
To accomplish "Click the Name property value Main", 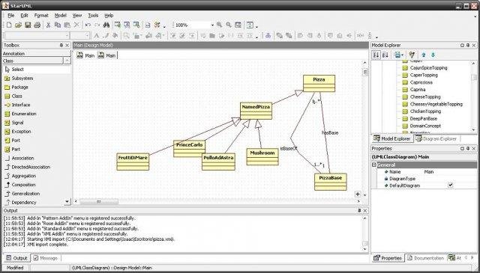I will click(x=429, y=171).
